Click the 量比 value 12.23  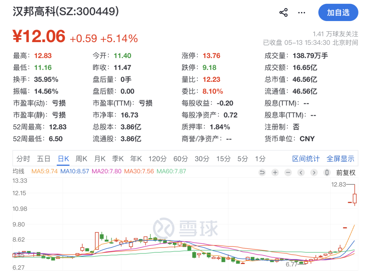(x=211, y=79)
